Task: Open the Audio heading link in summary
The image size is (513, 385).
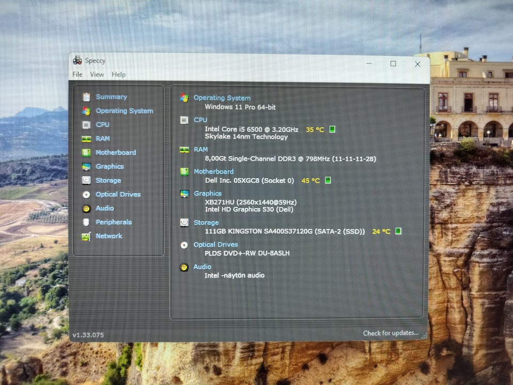Action: click(202, 267)
